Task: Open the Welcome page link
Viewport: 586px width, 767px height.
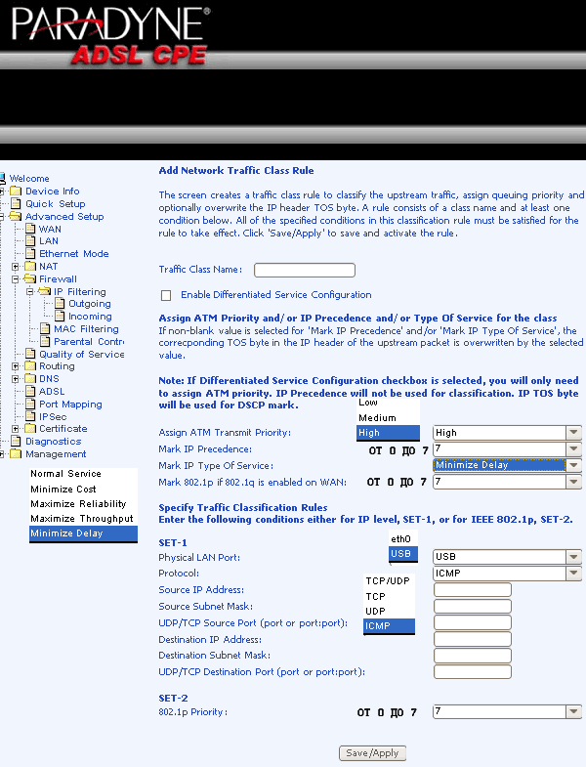Action: point(29,179)
